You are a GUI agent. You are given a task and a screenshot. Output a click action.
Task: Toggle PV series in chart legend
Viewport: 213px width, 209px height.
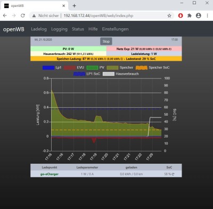pyautogui.click(x=95, y=68)
